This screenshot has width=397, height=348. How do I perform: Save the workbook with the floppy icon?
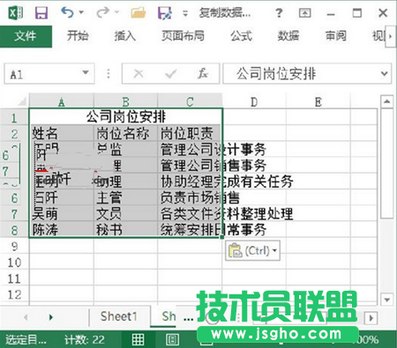click(41, 13)
